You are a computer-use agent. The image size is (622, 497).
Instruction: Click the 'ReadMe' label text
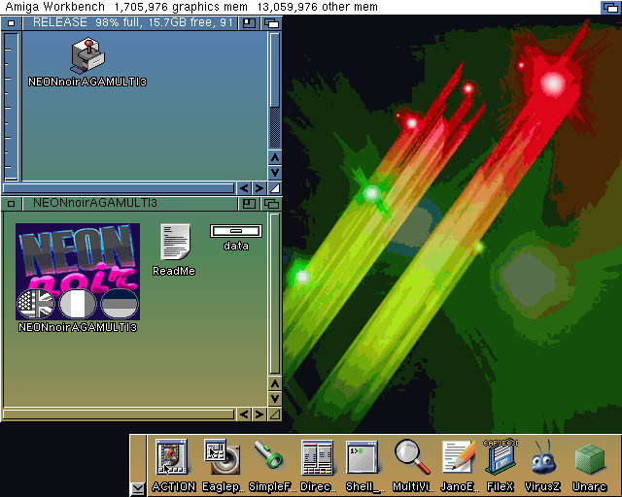coord(174,271)
